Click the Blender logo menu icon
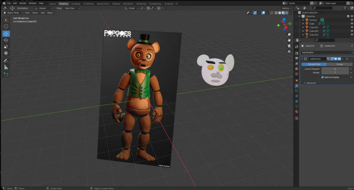Image resolution: width=354 pixels, height=190 pixels. click(4, 3)
